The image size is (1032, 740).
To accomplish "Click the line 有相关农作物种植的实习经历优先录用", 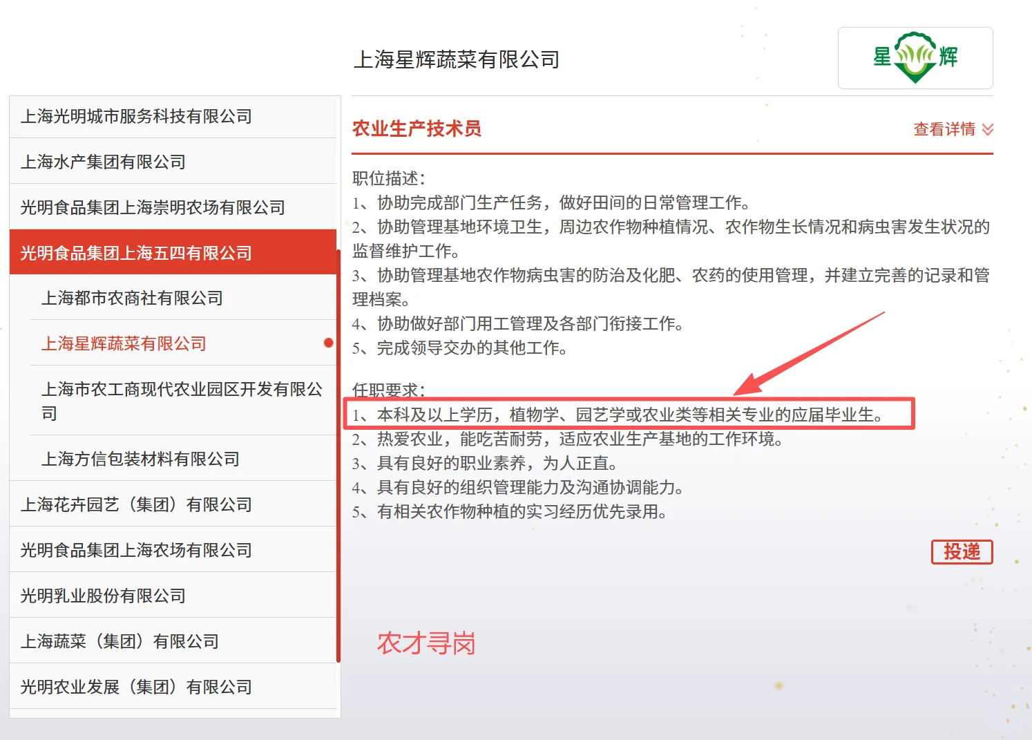I will click(509, 511).
